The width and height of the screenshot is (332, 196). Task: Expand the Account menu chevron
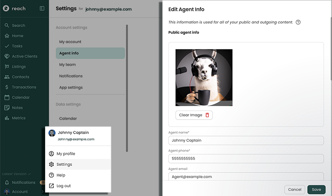(43, 192)
